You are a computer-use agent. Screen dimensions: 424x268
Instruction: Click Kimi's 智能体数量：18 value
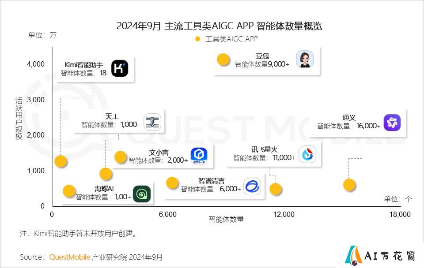tap(83, 73)
